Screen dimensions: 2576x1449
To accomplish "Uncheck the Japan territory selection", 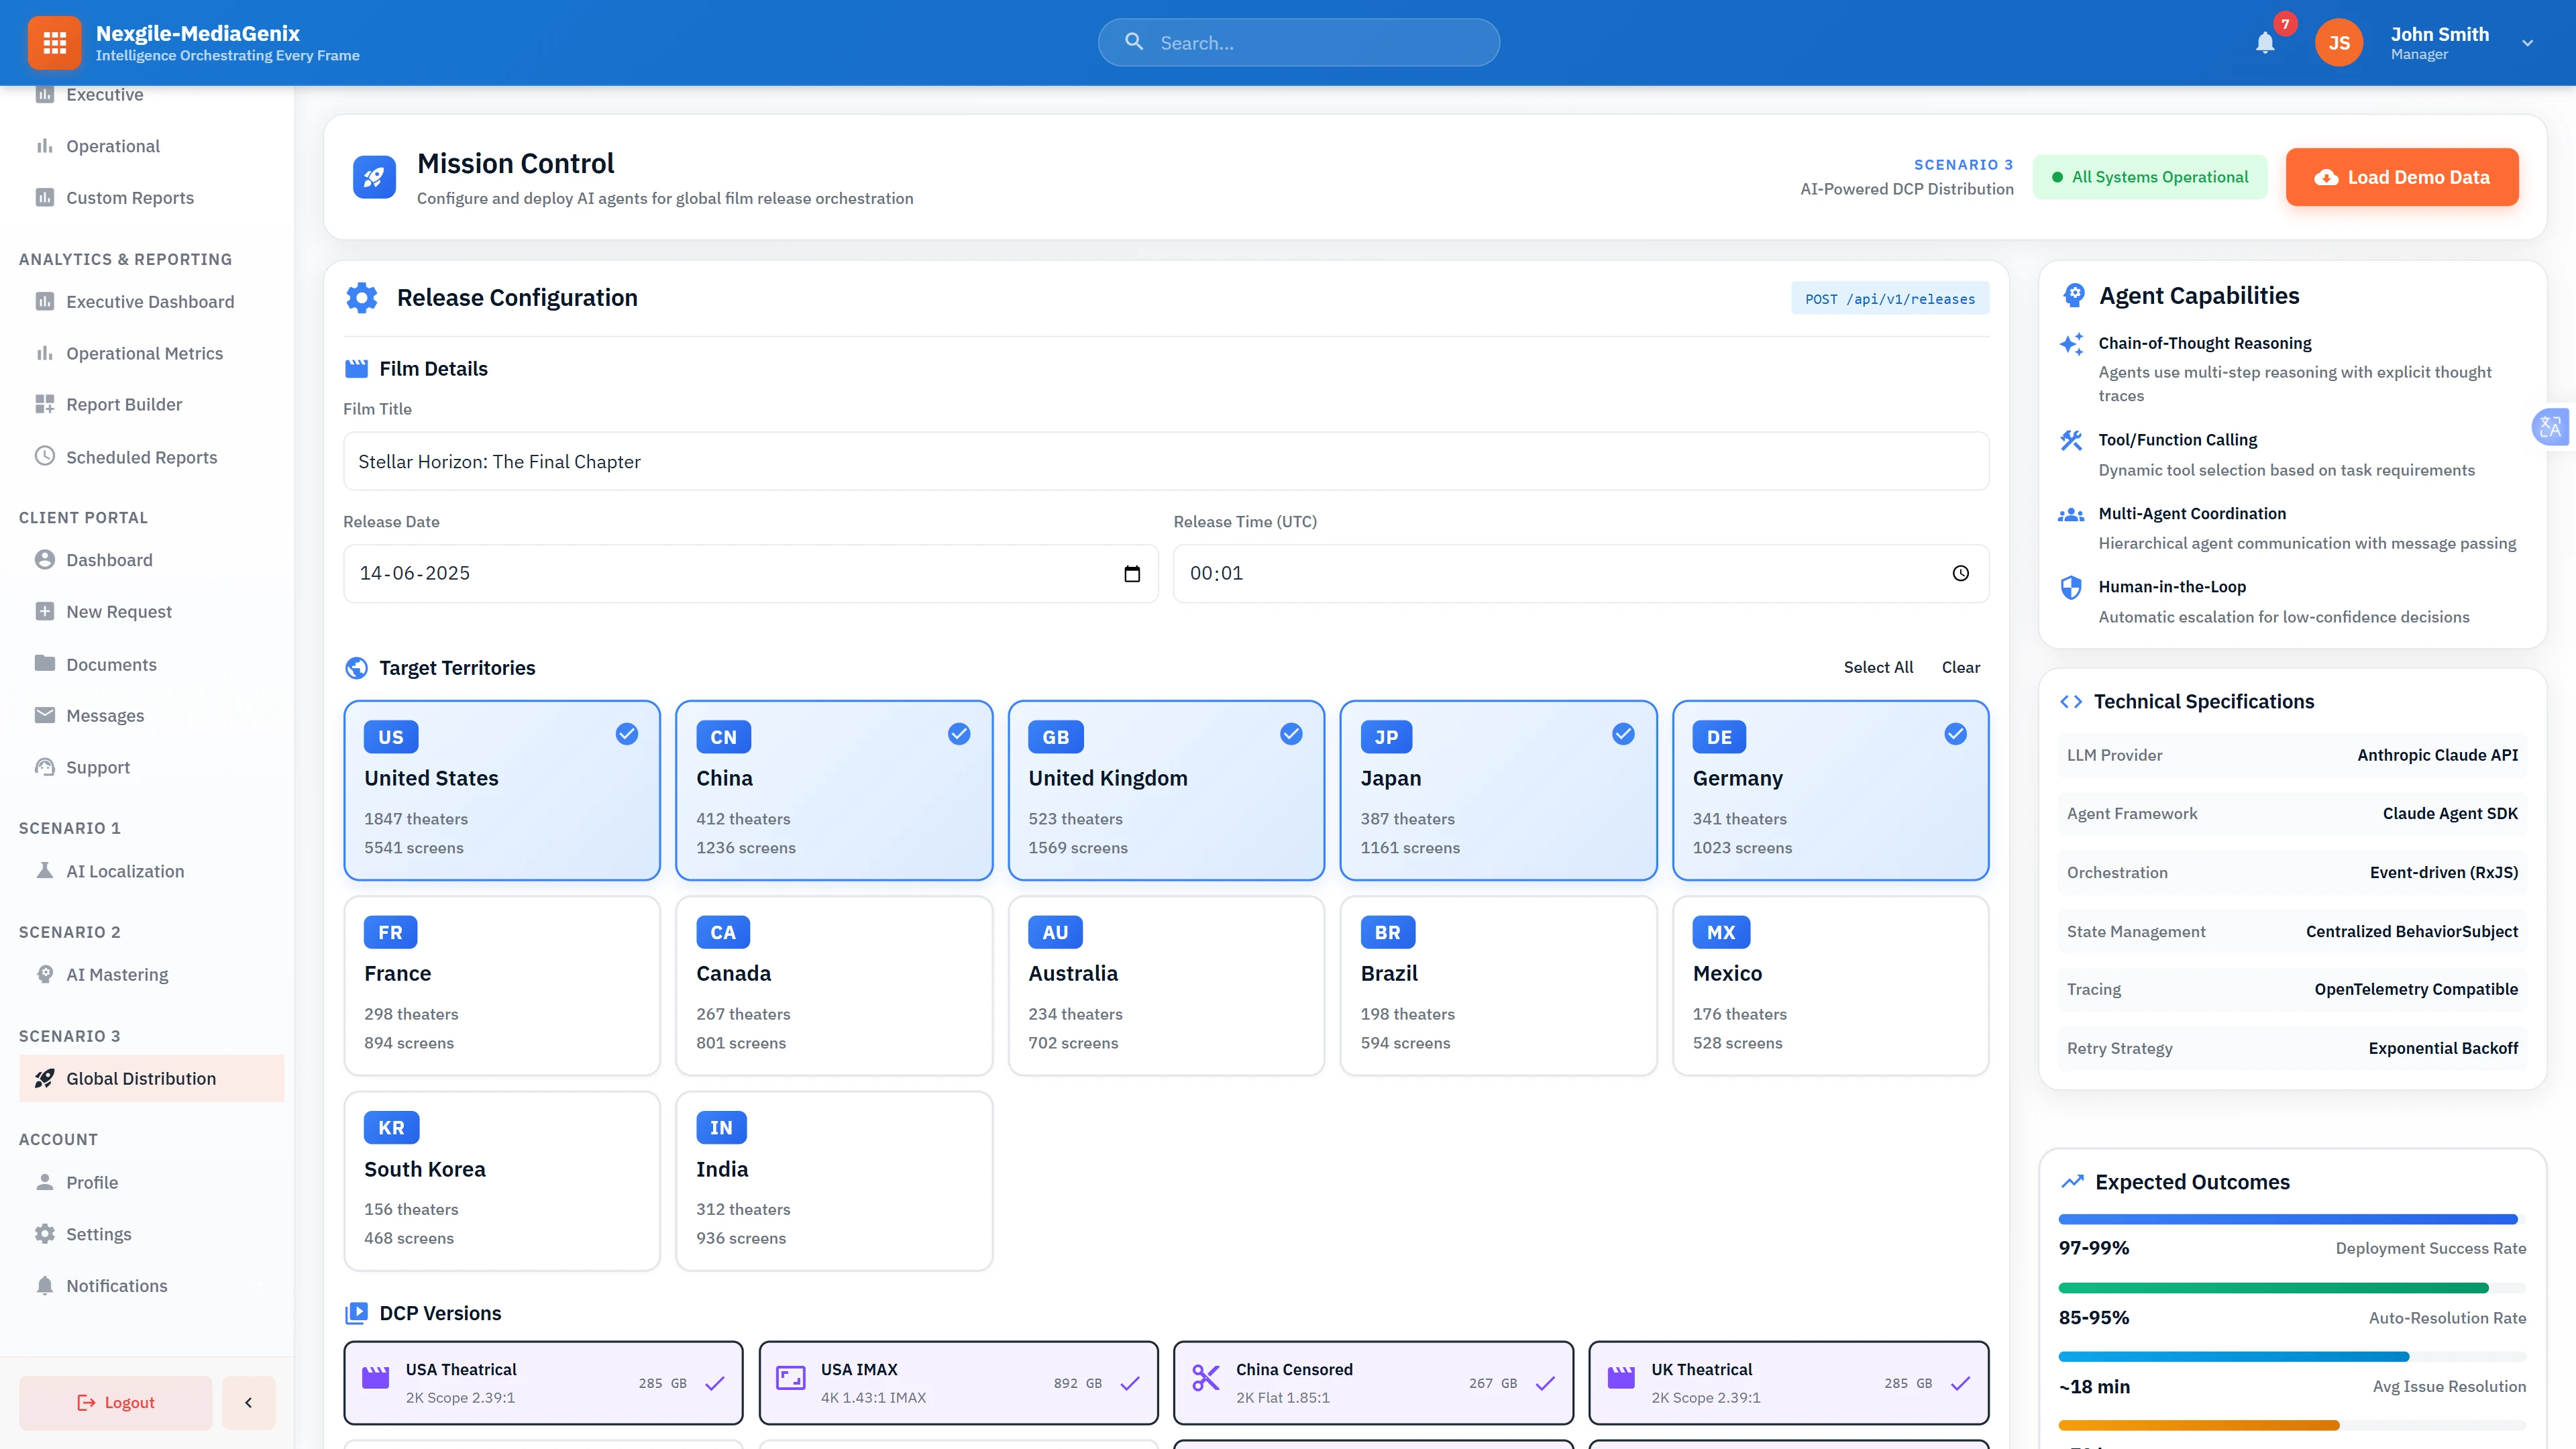I will click(1623, 734).
